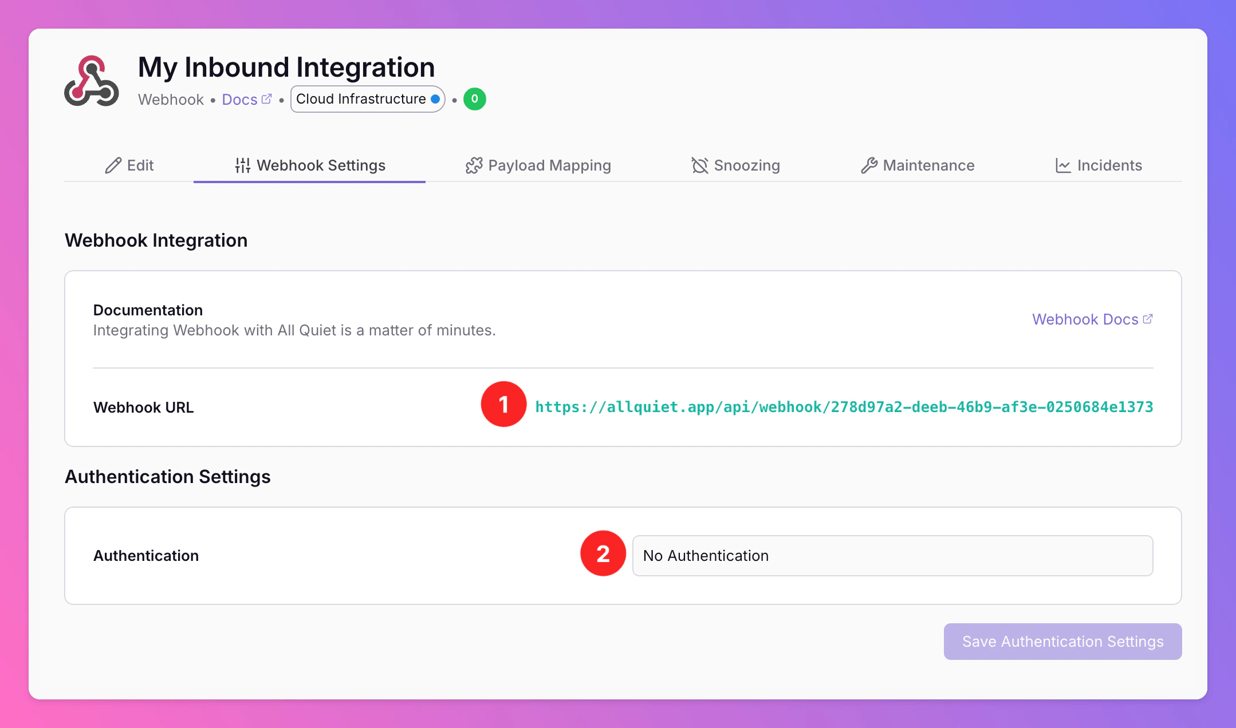Image resolution: width=1236 pixels, height=728 pixels.
Task: Click the webhook logo icon
Action: click(92, 81)
